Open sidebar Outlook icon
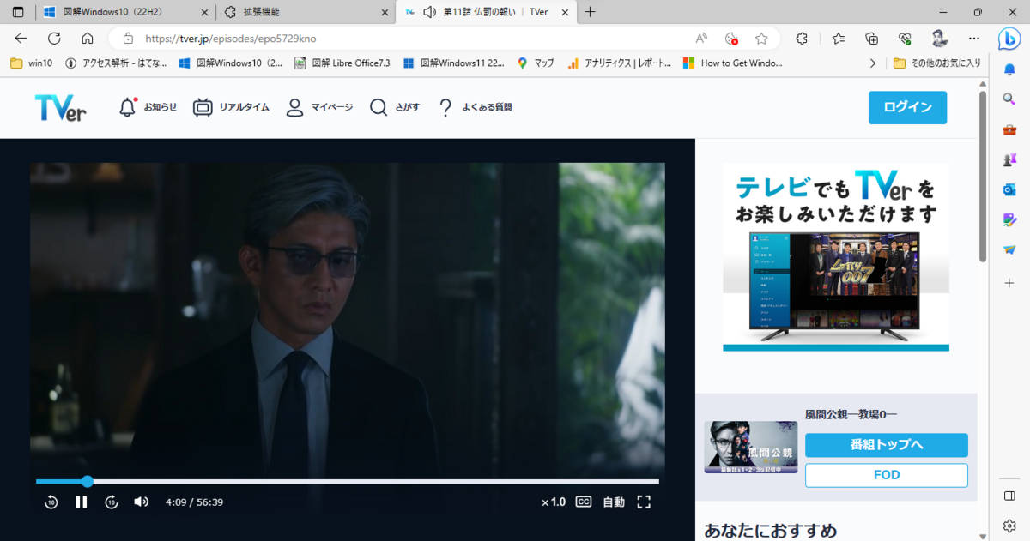The height and width of the screenshot is (541, 1030). pyautogui.click(x=1009, y=189)
